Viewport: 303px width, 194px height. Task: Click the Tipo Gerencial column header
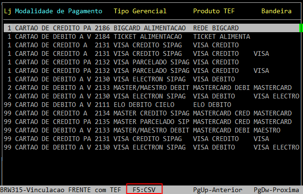tap(140, 11)
